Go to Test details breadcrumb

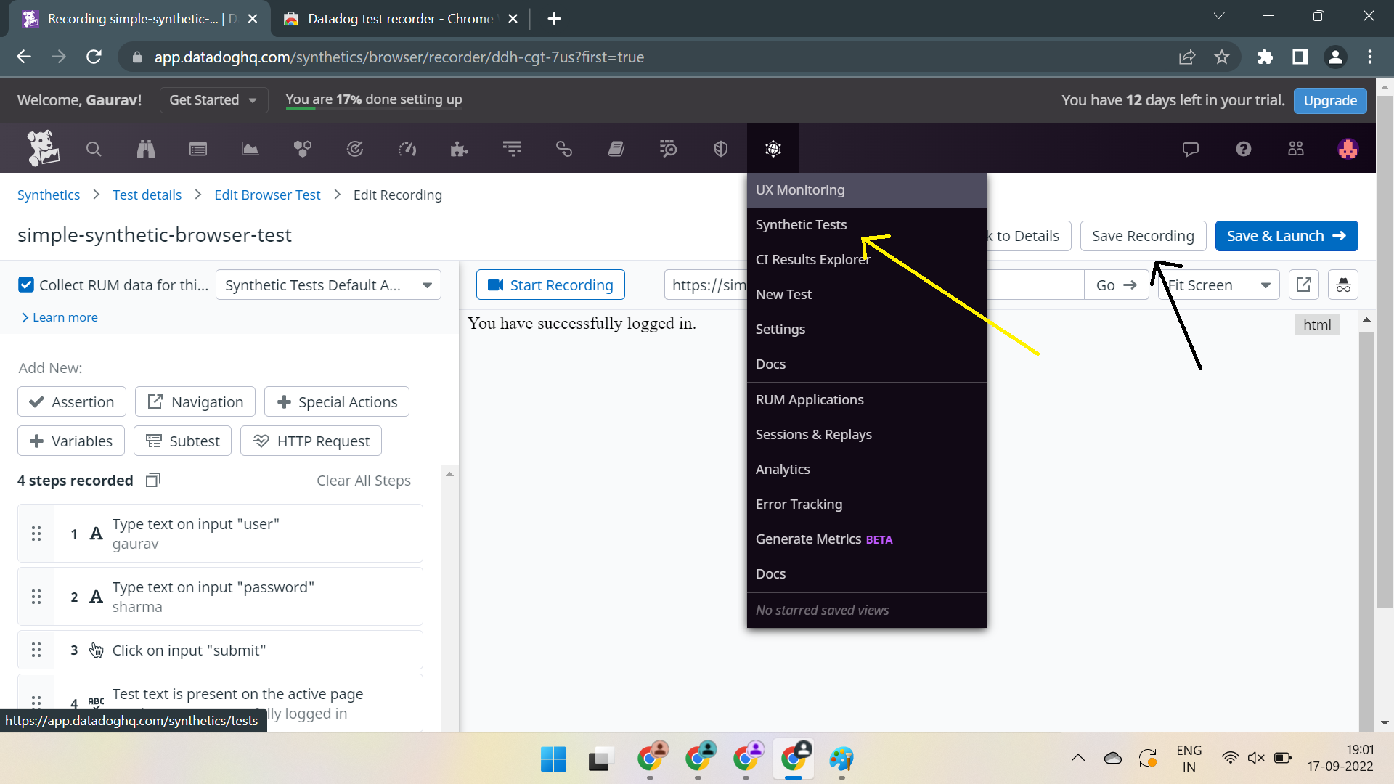coord(147,195)
